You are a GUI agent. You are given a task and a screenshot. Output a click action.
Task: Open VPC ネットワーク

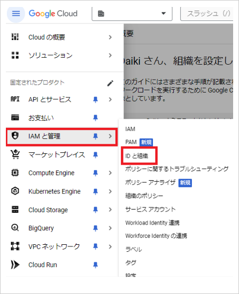click(54, 246)
